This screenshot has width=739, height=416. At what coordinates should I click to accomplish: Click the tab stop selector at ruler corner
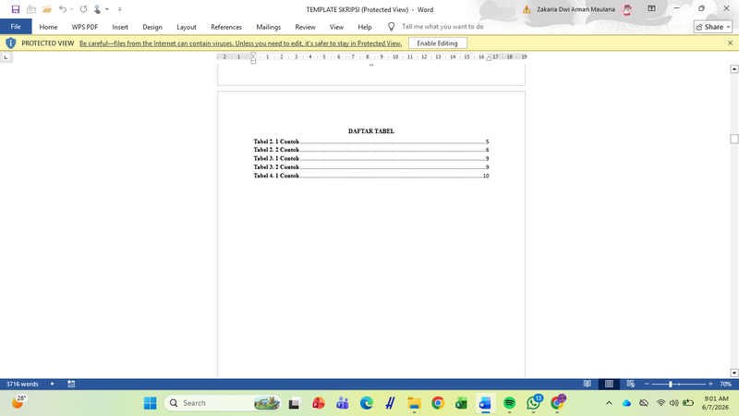6,57
